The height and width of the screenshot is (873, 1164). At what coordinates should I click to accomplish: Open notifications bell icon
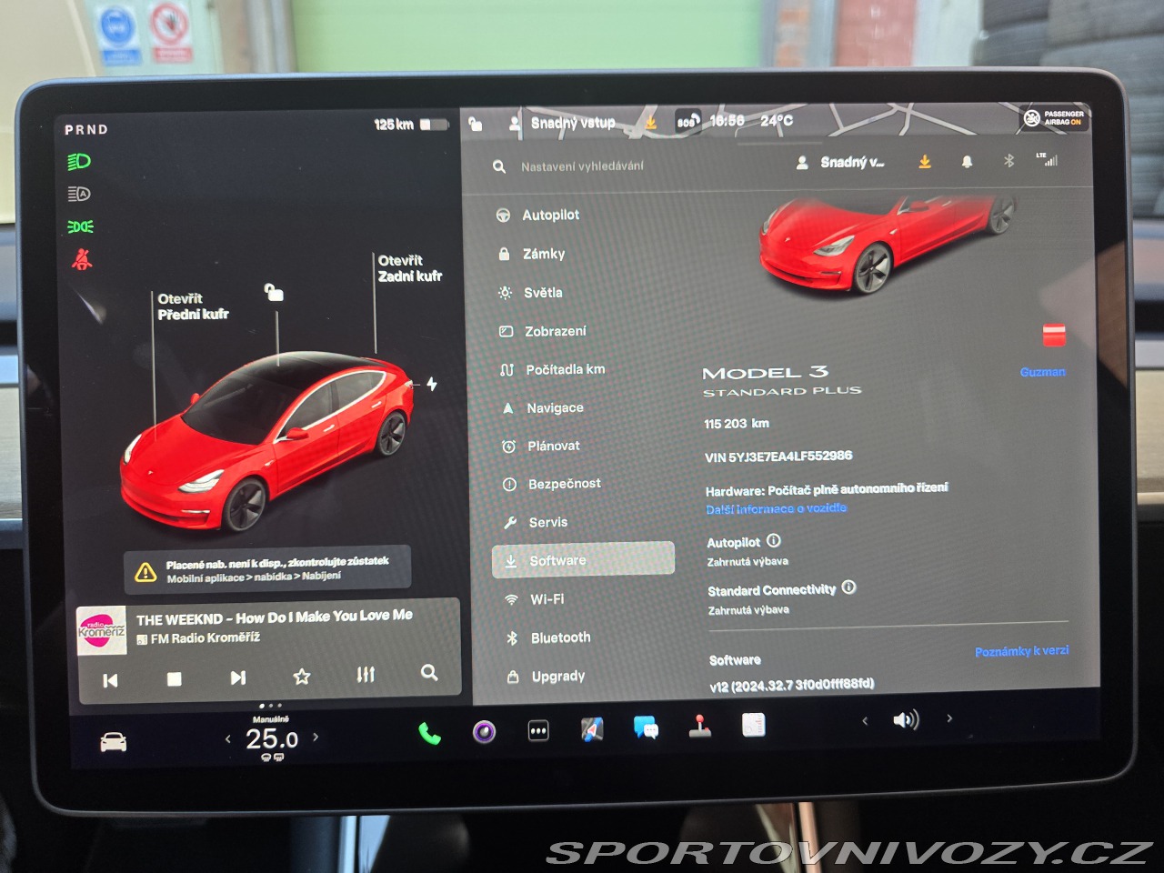pos(967,162)
